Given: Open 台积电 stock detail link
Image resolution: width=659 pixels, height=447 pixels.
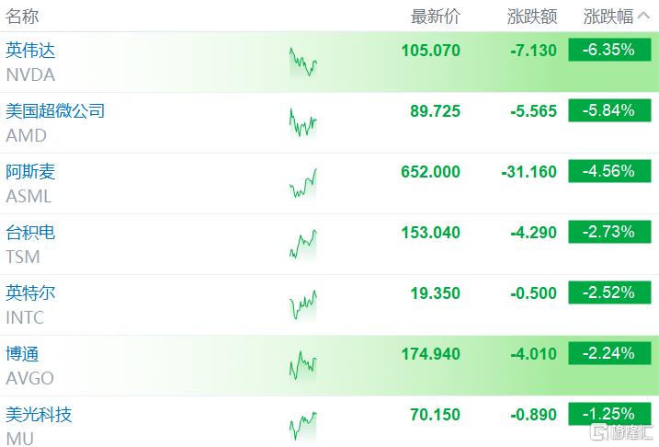Looking at the screenshot, I should (30, 232).
